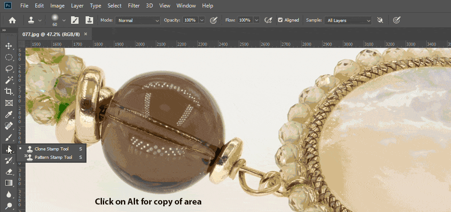Open the Sample dropdown set to All Layers

348,20
